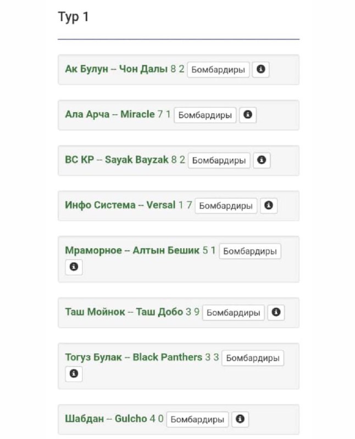The height and width of the screenshot is (439, 355).
Task: Open Бомбардиры for Ала Арча – Miracle
Action: [205, 115]
